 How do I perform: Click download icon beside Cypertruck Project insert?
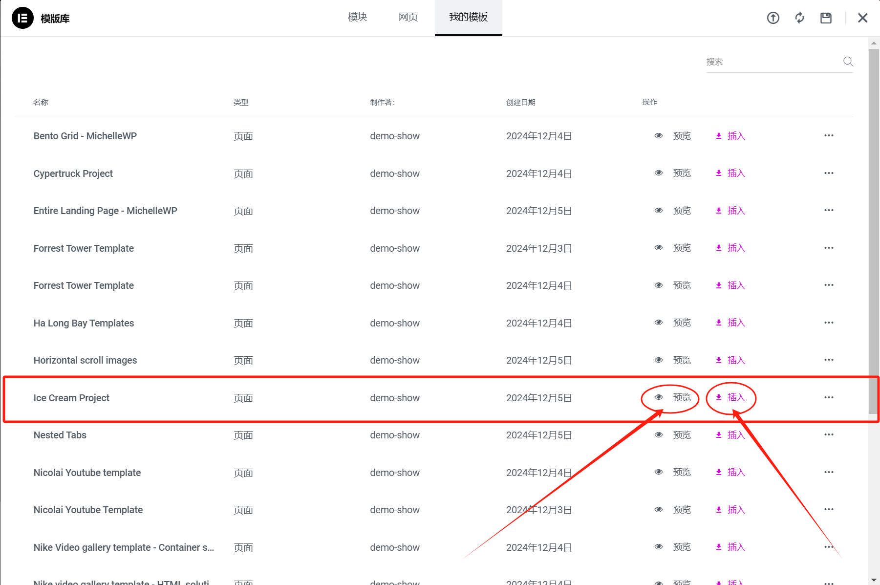(719, 173)
